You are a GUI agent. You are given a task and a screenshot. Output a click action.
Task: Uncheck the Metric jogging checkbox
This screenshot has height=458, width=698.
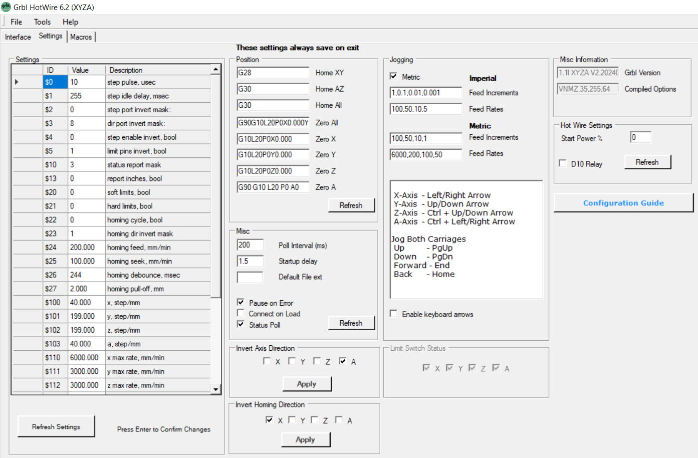[x=394, y=77]
